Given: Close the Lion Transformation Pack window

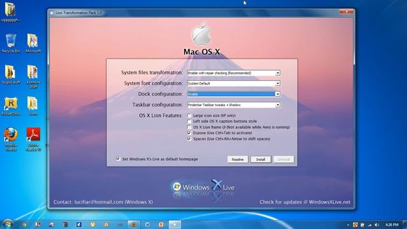Looking at the screenshot, I should click(347, 12).
